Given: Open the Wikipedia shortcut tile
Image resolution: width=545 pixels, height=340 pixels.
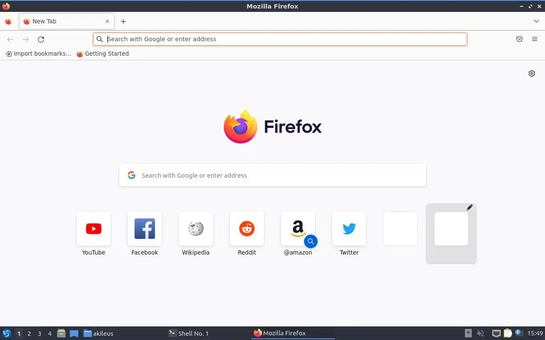Looking at the screenshot, I should (x=196, y=229).
